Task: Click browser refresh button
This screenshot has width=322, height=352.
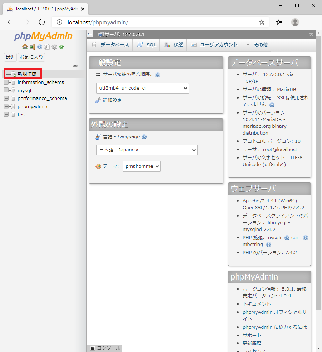Action: coord(42,22)
